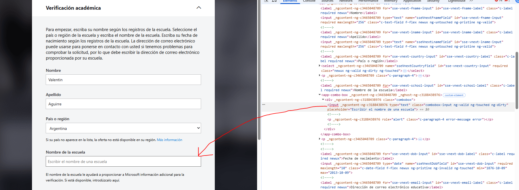
Task: Click the DevTools Elements panel scrollbar
Action: (517, 80)
